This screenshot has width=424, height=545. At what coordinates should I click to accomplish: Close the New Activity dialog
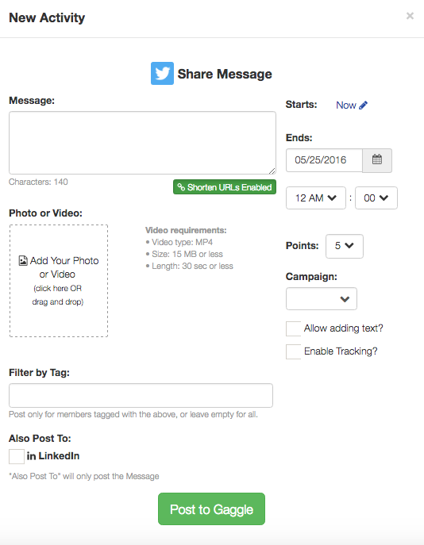[410, 16]
